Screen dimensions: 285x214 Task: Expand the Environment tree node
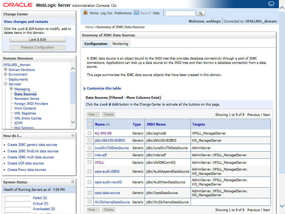click(5, 74)
